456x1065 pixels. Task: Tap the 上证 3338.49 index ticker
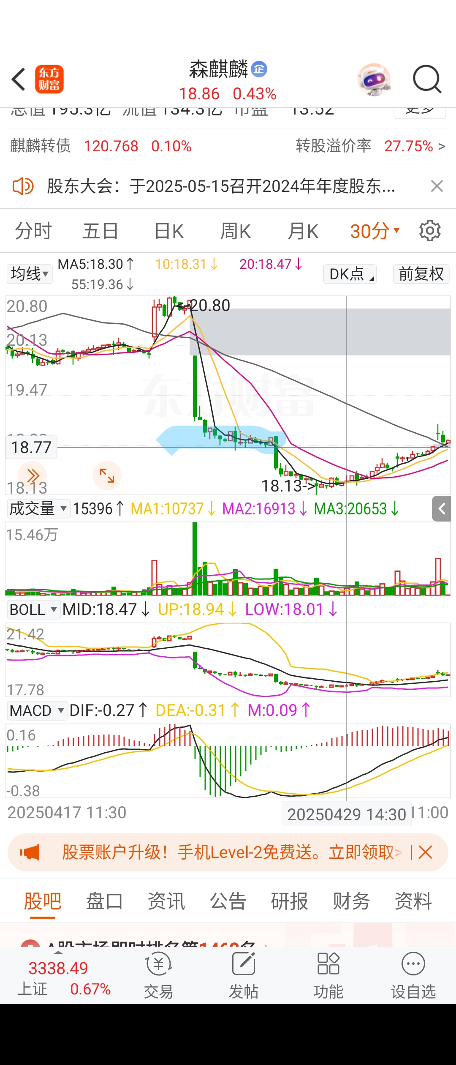(x=63, y=978)
